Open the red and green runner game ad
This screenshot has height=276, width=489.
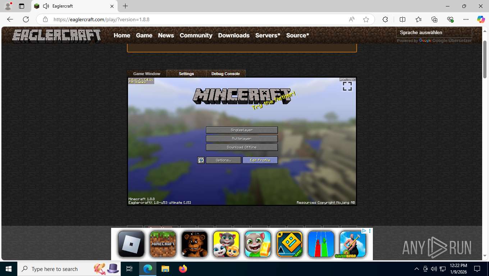[321, 244]
